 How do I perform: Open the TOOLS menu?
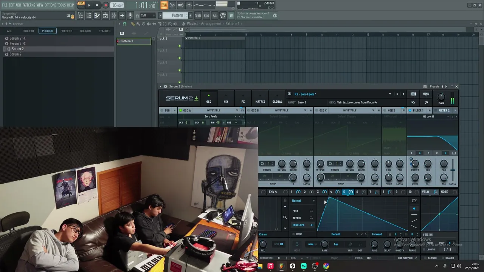pos(62,5)
